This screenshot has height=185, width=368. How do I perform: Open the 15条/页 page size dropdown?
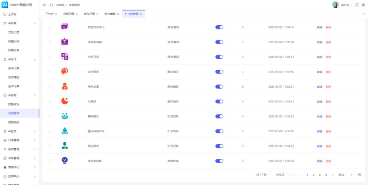click(282, 175)
